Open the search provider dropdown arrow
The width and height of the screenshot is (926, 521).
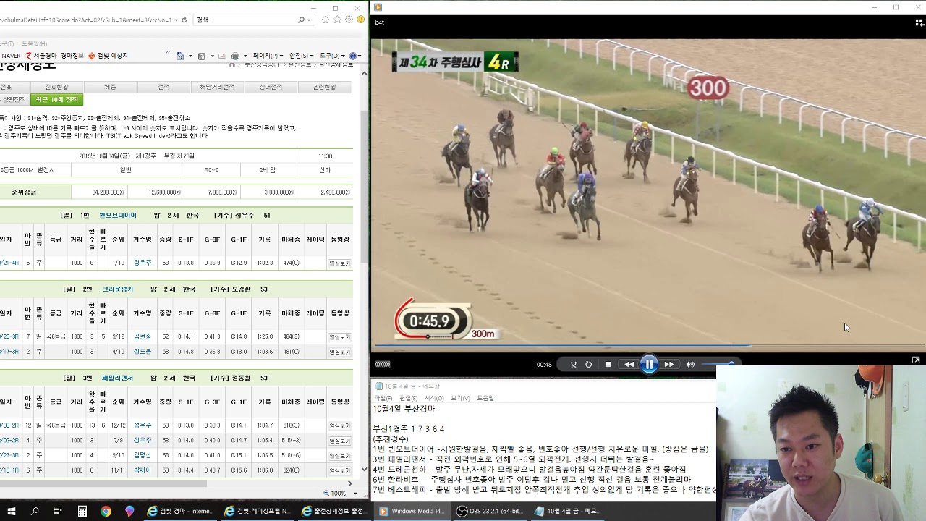coord(310,20)
